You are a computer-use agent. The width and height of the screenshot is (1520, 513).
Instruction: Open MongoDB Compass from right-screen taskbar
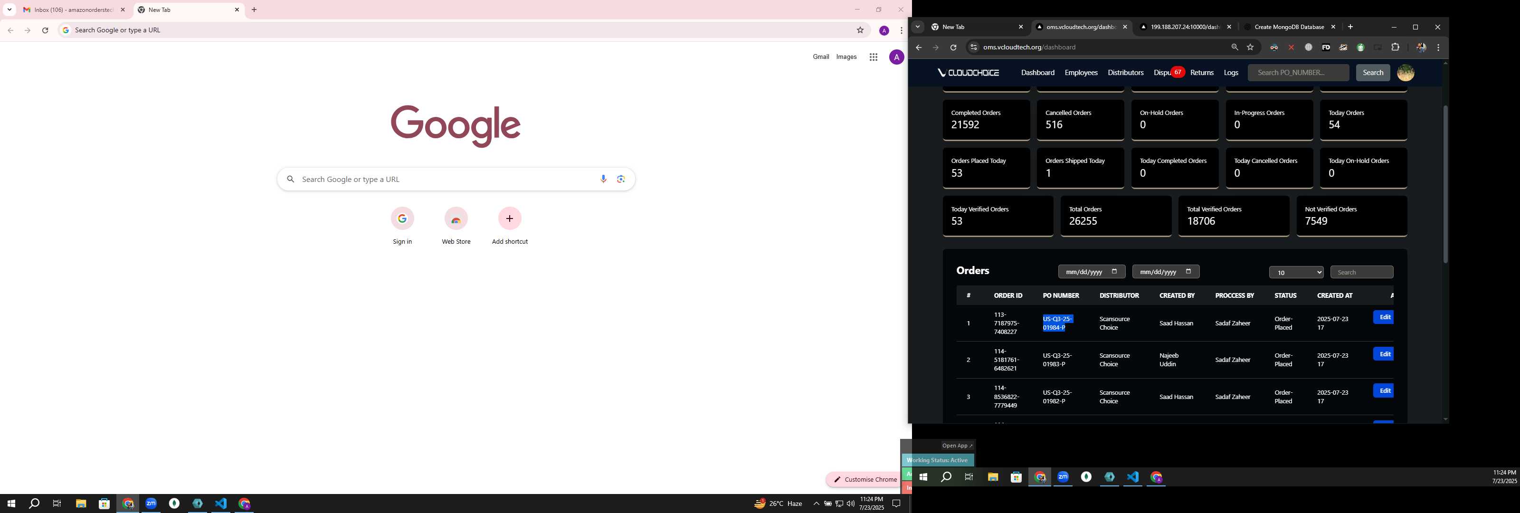[x=1109, y=477]
